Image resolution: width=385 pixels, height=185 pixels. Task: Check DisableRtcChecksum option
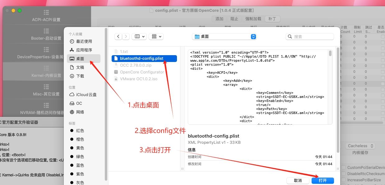point(343,174)
